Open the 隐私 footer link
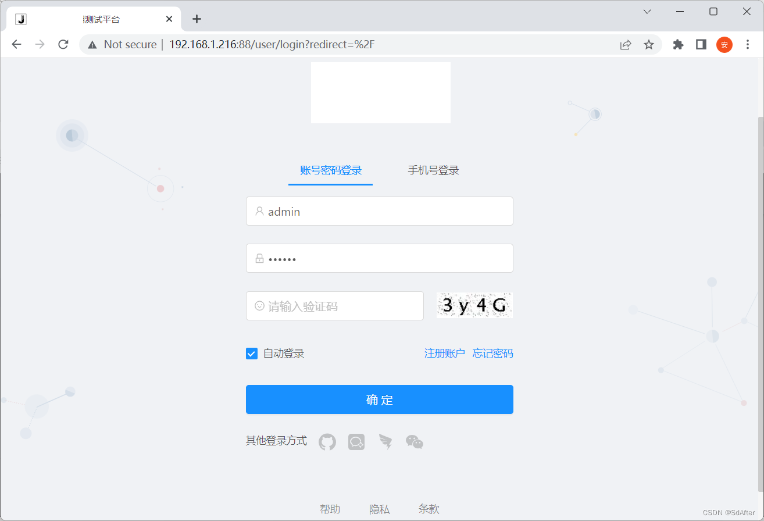 click(x=379, y=509)
